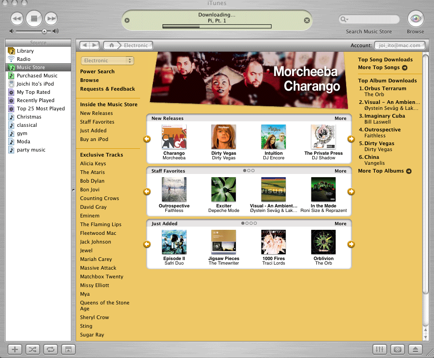Open the Power Search link
The height and width of the screenshot is (358, 434).
(97, 71)
